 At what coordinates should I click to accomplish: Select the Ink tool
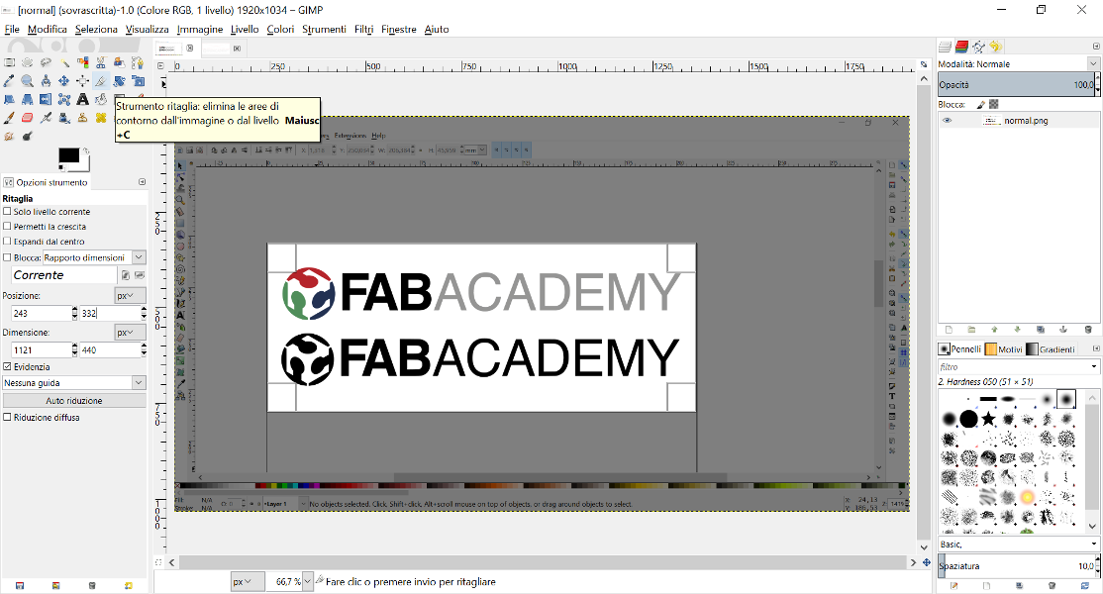pyautogui.click(x=64, y=118)
